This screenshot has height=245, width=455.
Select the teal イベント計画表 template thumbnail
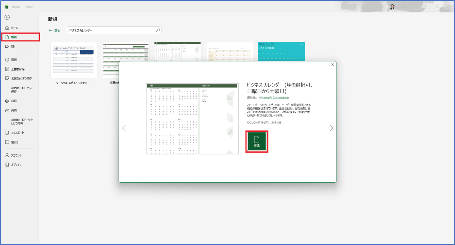pos(281,51)
